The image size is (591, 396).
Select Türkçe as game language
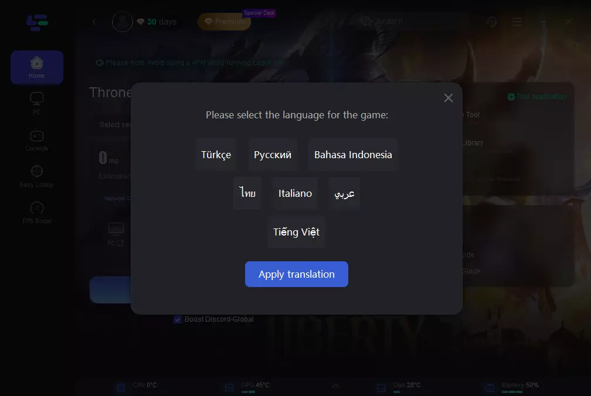pos(216,155)
